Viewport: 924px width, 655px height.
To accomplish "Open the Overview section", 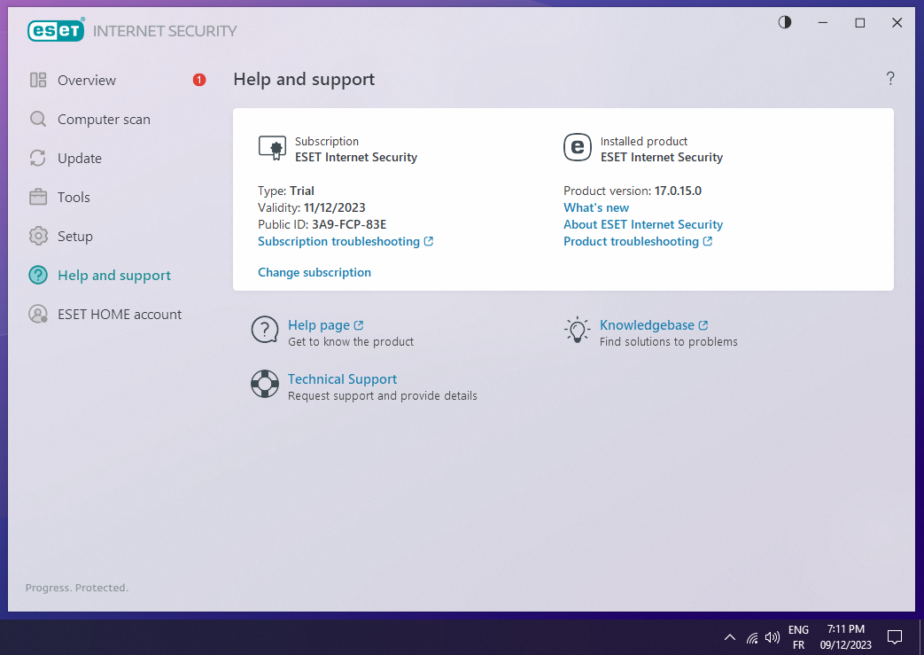I will (87, 80).
